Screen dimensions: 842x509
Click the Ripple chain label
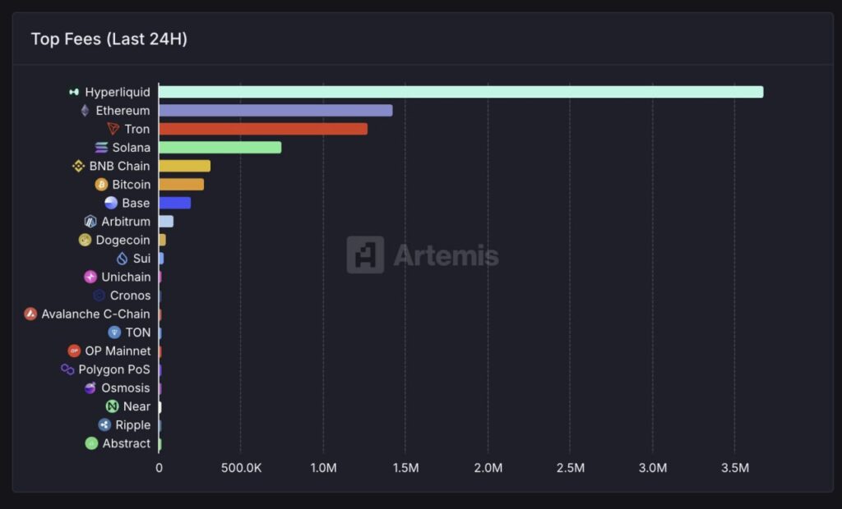click(132, 424)
